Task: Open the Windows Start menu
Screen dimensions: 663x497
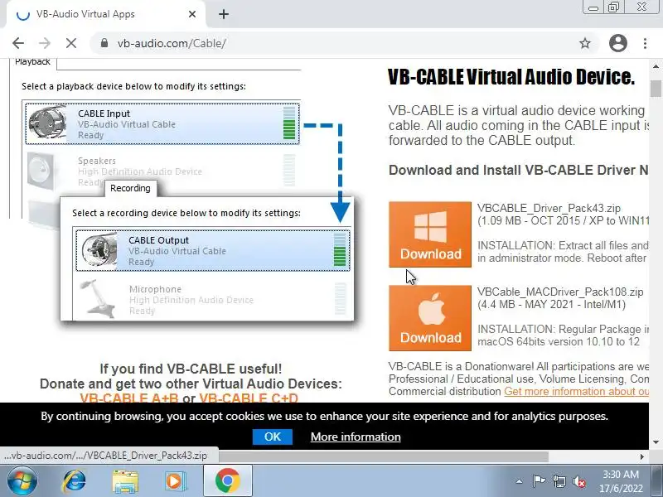Action: 22,481
